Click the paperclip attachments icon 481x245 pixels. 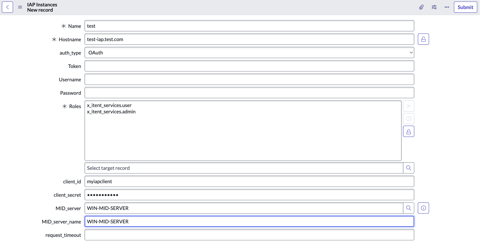tap(421, 7)
